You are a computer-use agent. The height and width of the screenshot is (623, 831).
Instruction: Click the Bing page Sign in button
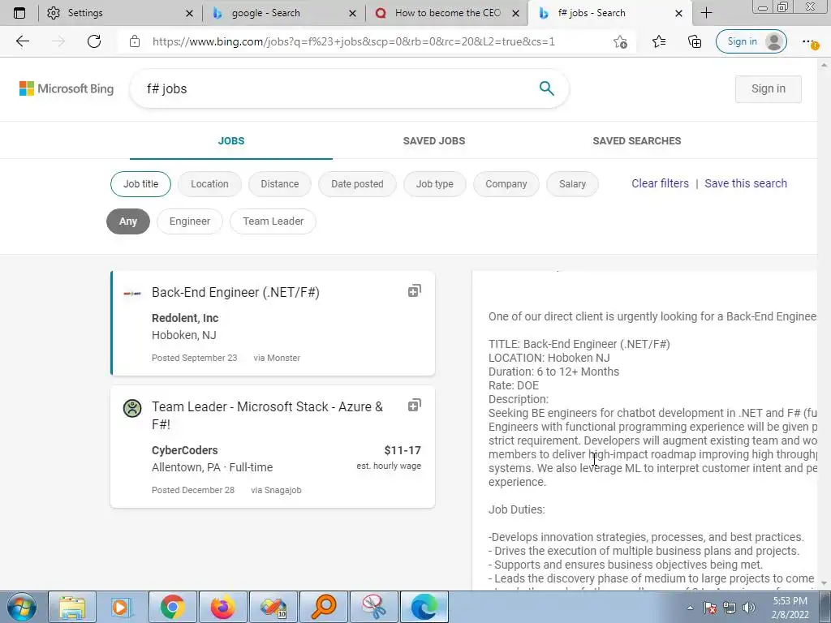[768, 89]
